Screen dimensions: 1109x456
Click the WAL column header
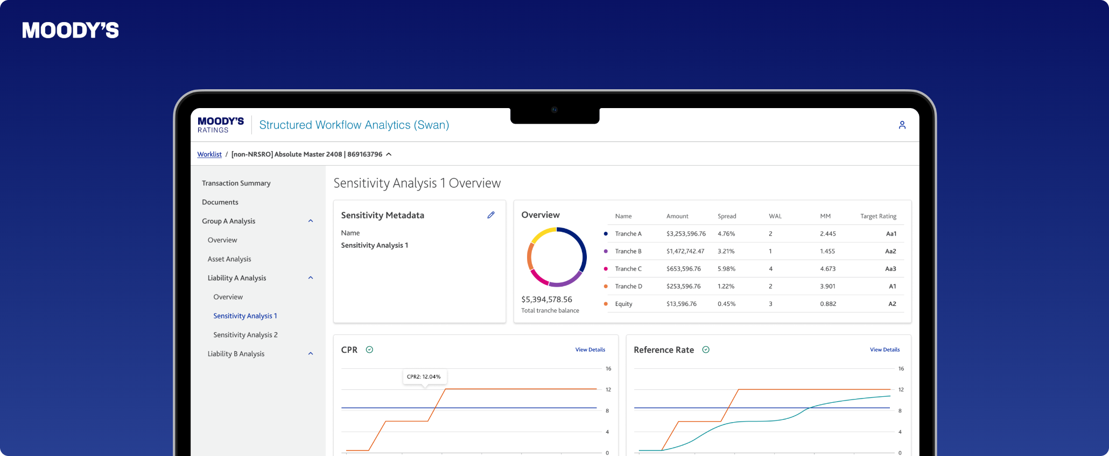(x=775, y=216)
